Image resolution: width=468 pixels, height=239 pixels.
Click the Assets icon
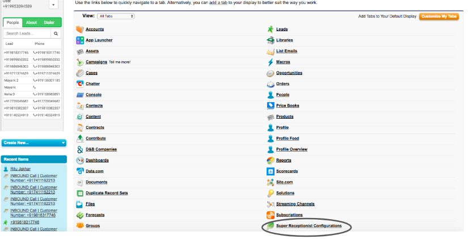click(80, 52)
